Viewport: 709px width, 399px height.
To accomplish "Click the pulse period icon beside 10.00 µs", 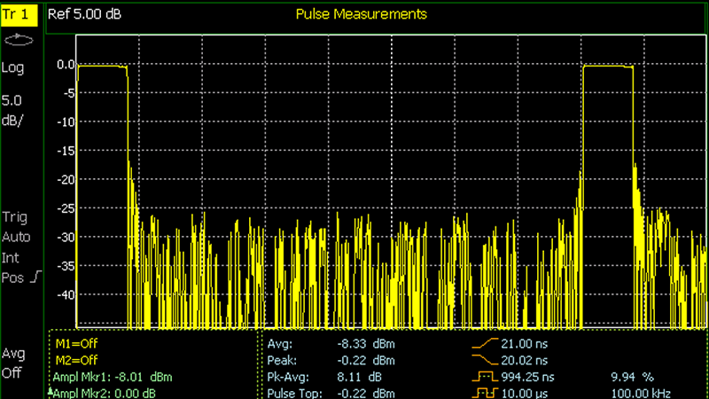I will pos(487,393).
